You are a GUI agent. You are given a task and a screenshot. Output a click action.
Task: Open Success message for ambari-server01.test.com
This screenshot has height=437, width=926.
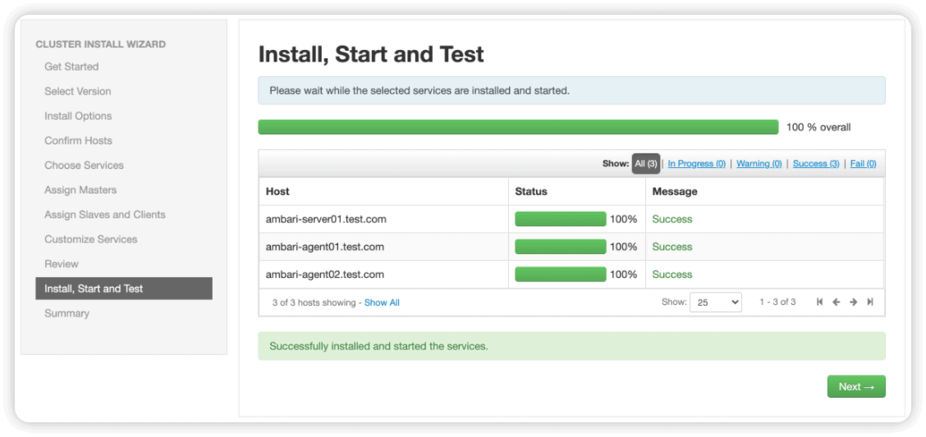coord(672,219)
